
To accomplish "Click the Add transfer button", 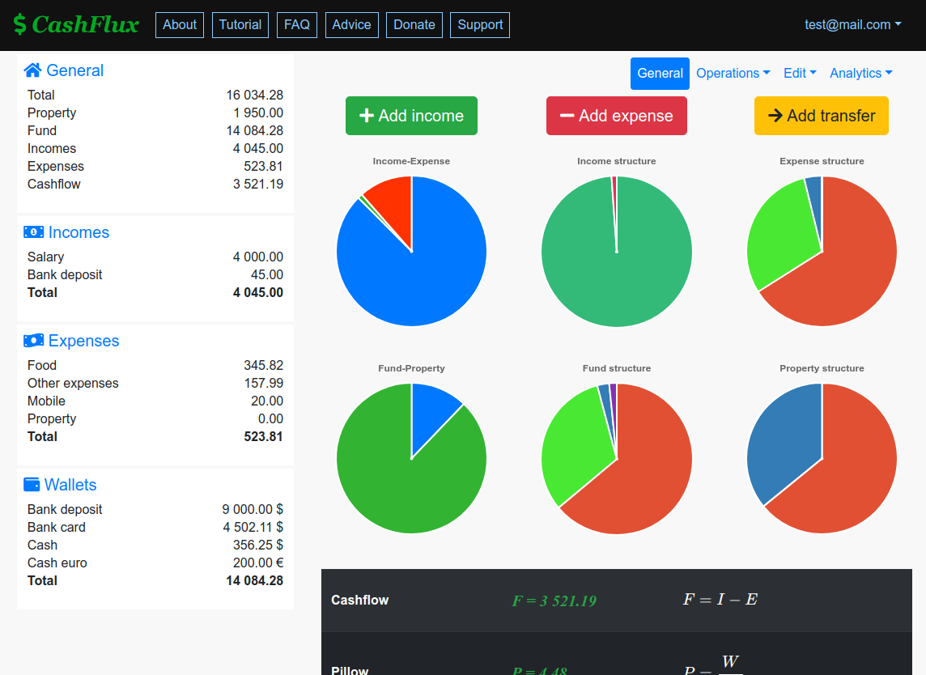I will 822,116.
